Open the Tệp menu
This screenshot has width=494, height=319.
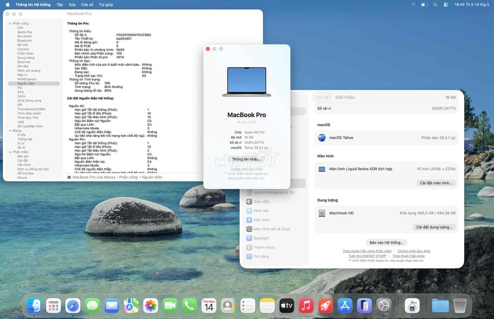59,5
